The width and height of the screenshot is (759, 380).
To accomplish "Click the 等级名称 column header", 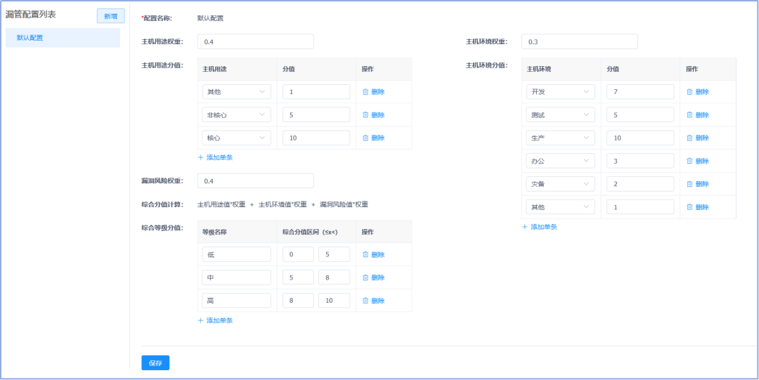I will (215, 232).
